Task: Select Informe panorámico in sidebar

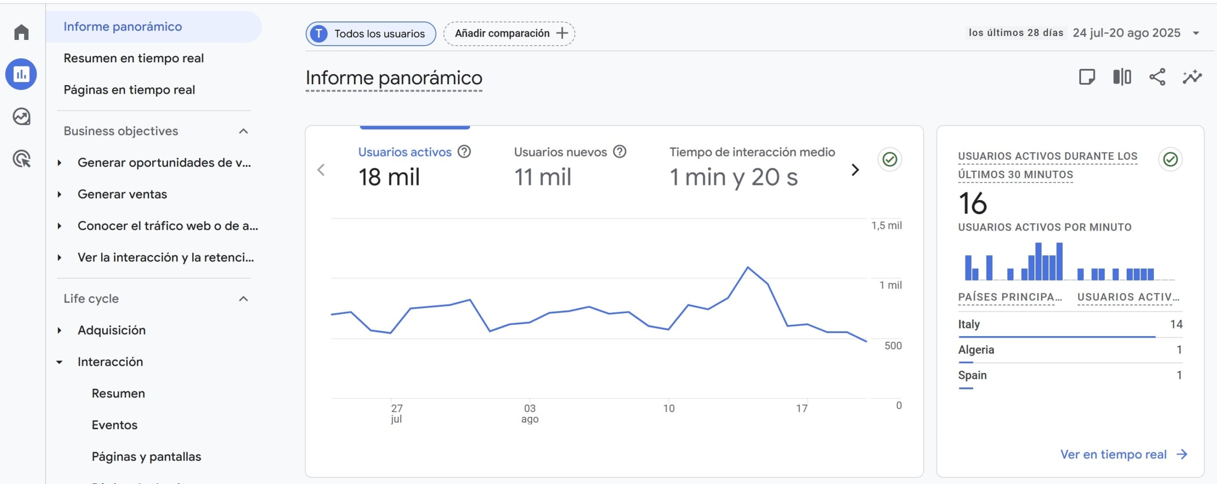Action: [x=154, y=27]
